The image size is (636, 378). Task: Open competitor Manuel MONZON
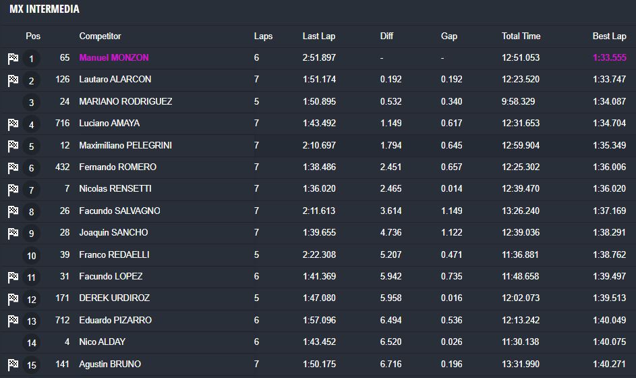coord(114,58)
